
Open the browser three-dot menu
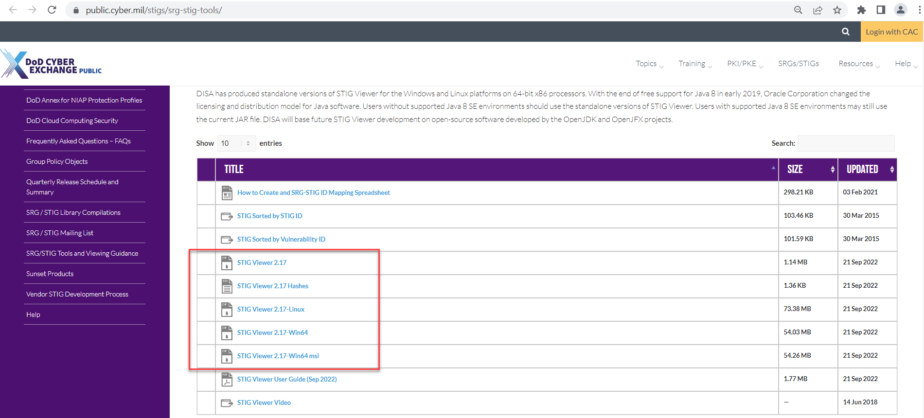coord(919,10)
